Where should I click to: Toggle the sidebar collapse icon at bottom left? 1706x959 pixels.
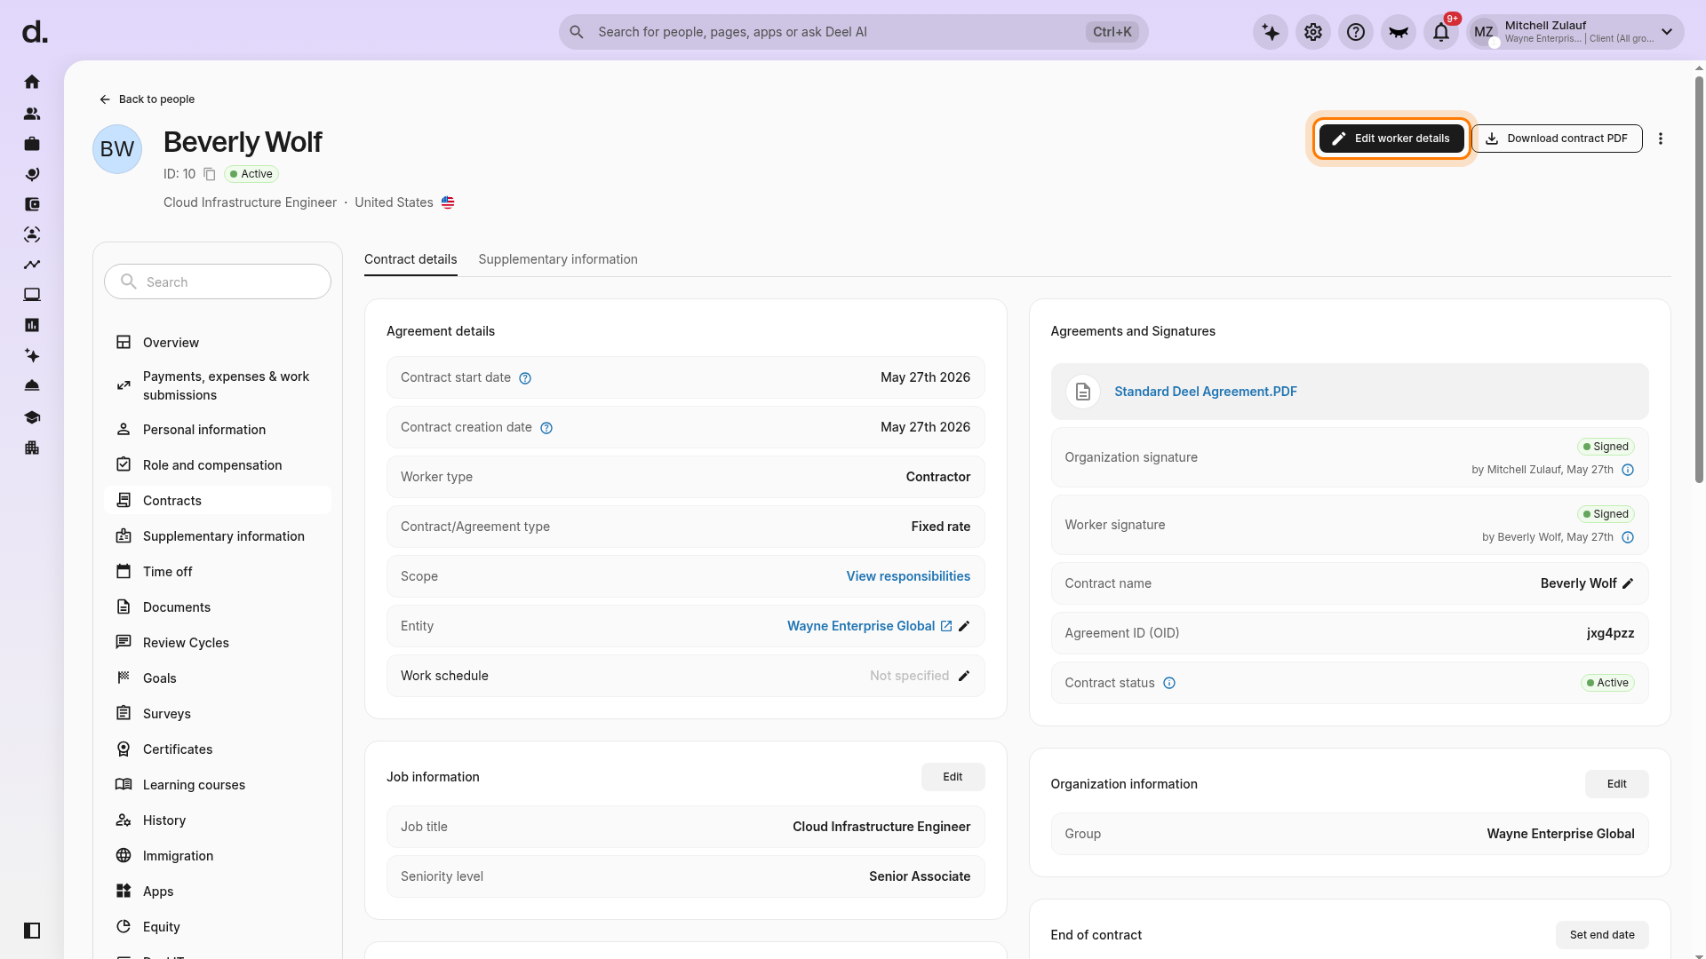[x=32, y=931]
